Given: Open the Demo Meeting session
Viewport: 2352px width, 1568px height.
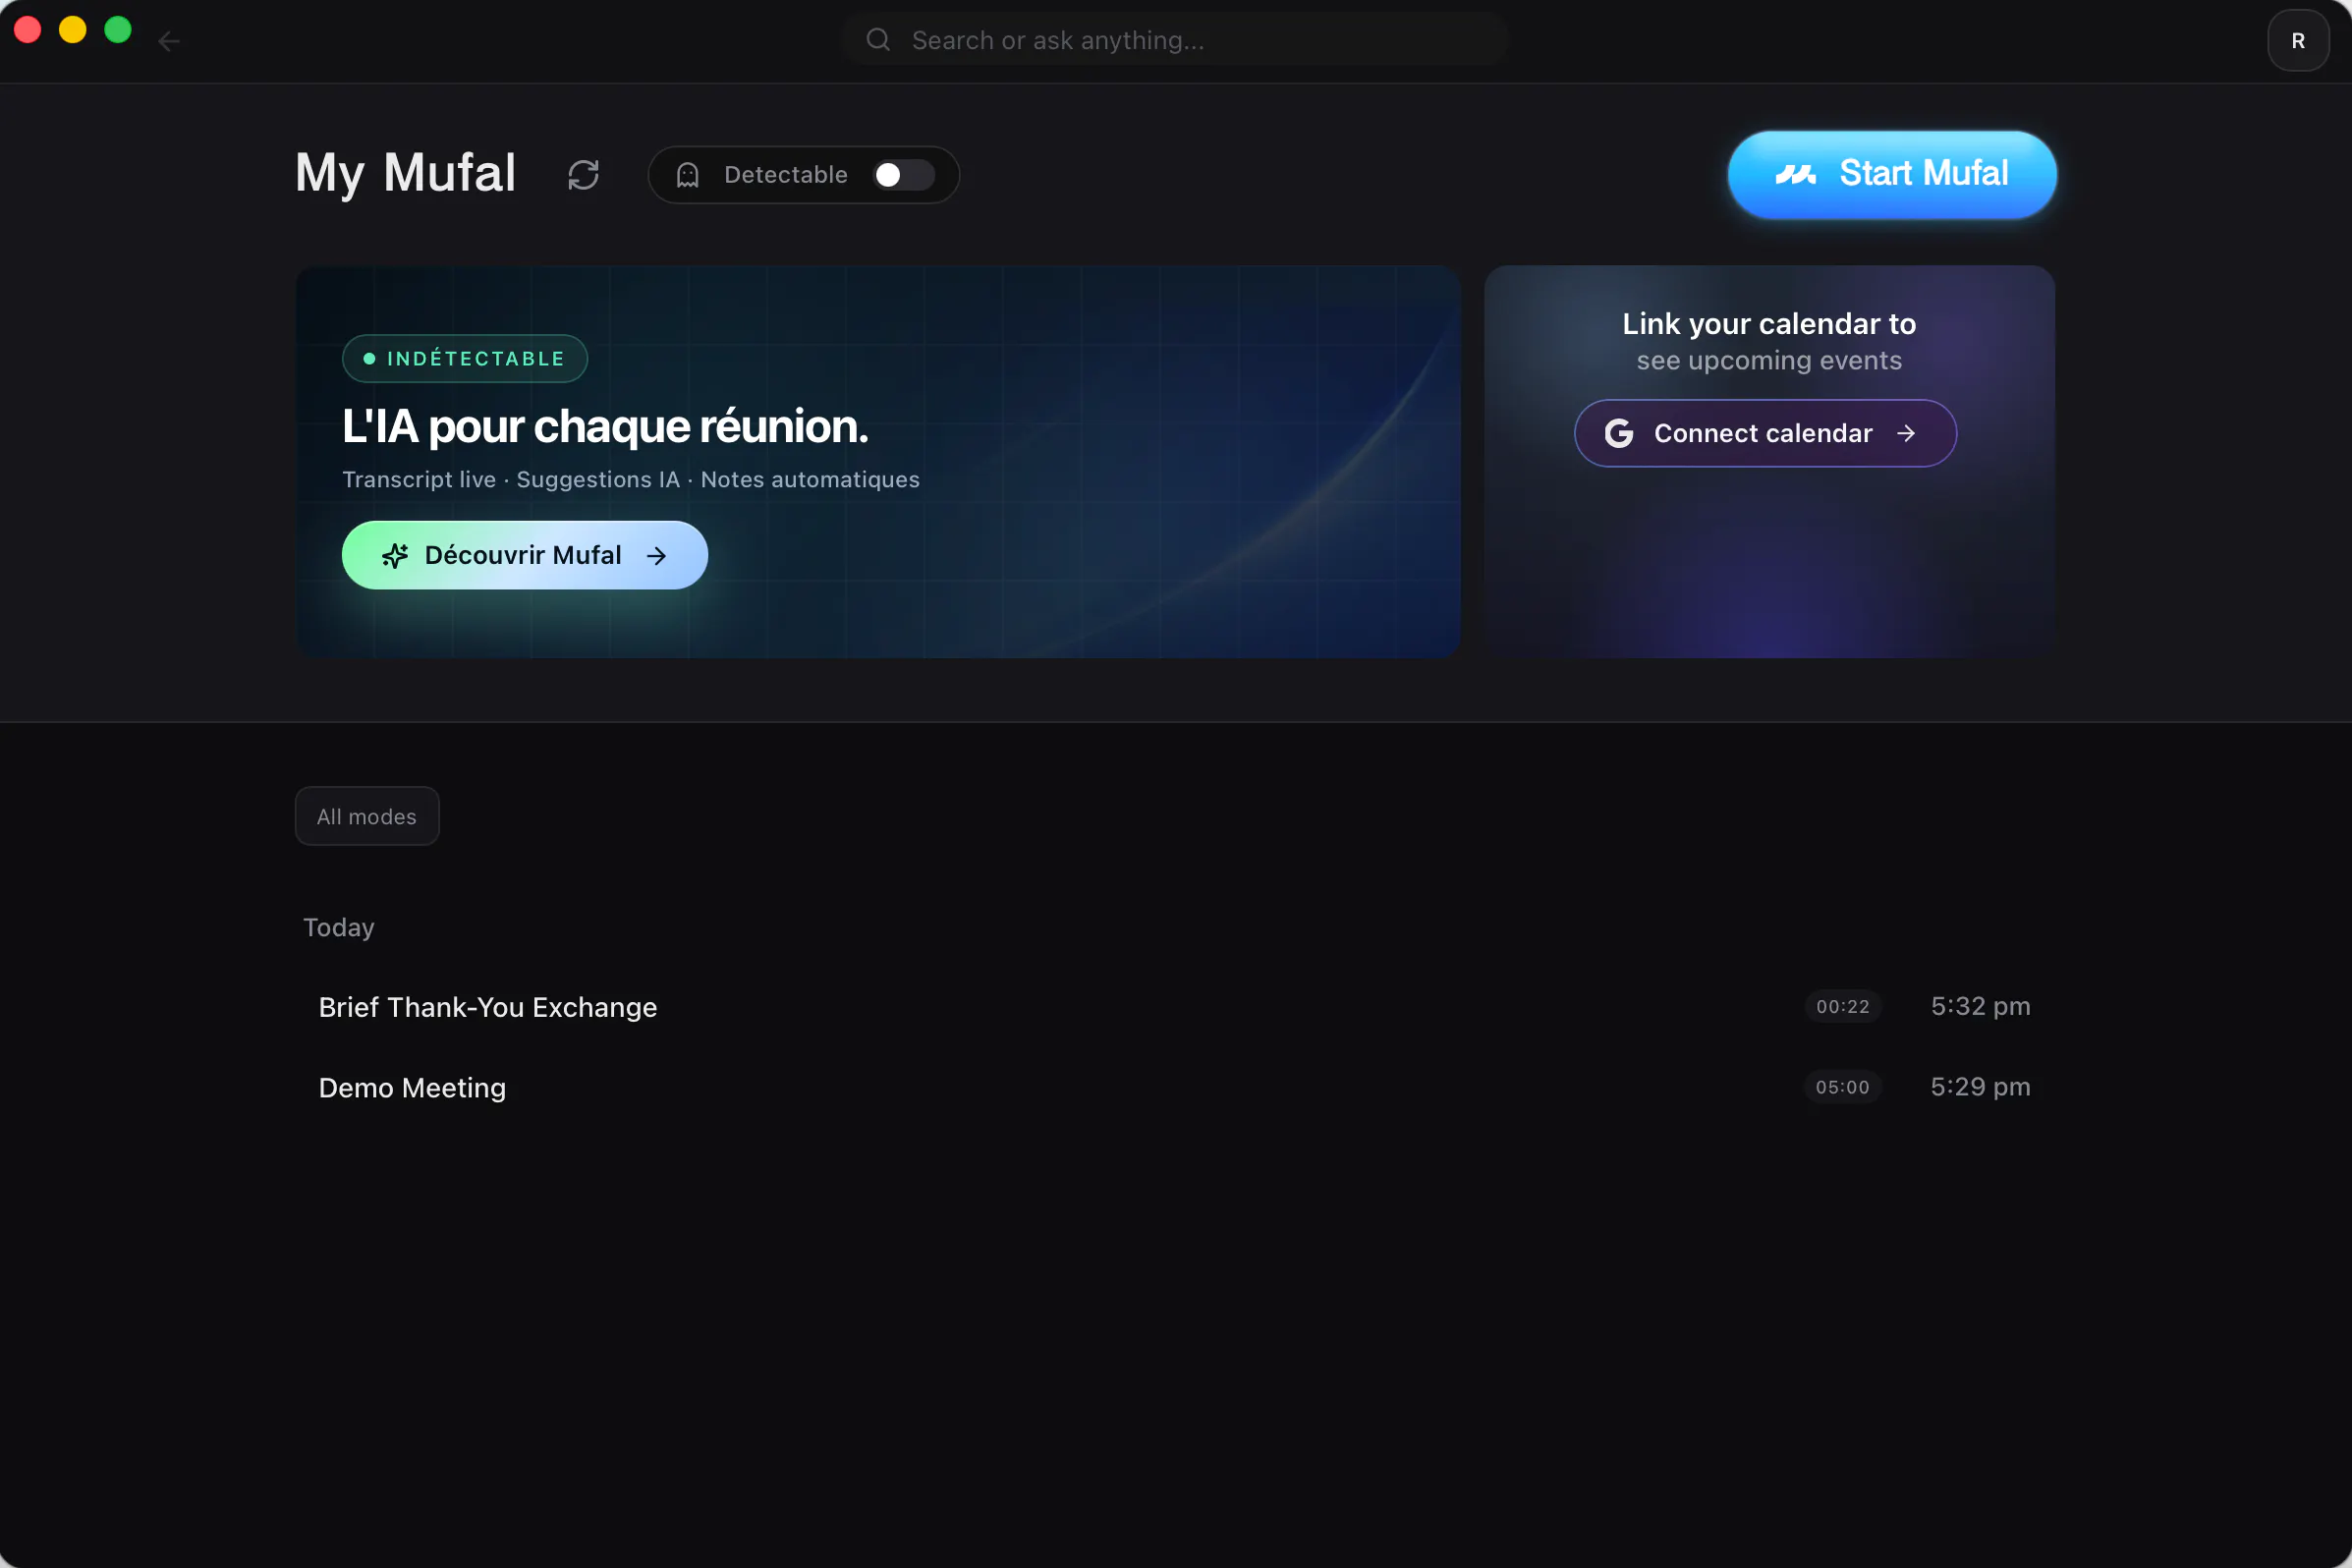Looking at the screenshot, I should pyautogui.click(x=1174, y=1087).
